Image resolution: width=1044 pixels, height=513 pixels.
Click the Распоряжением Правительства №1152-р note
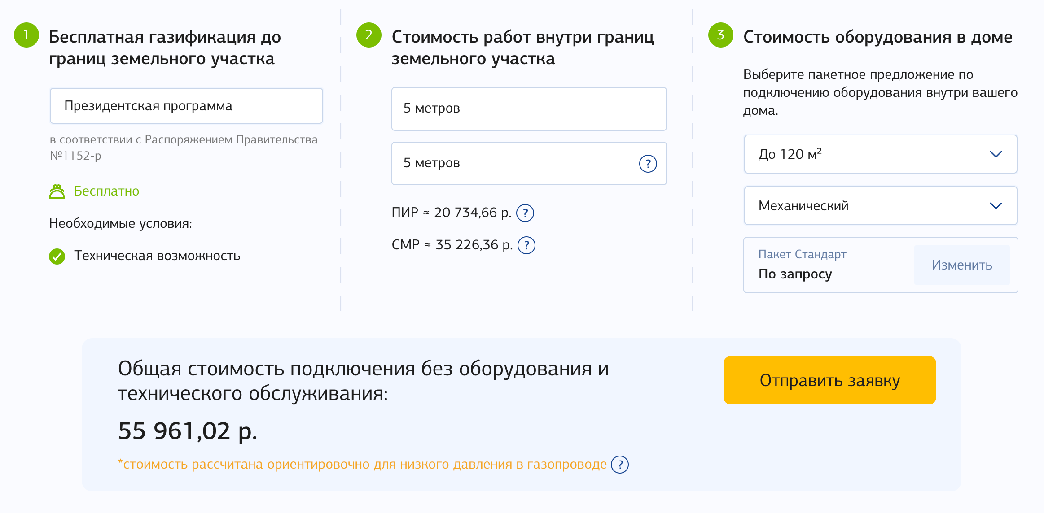[x=184, y=148]
